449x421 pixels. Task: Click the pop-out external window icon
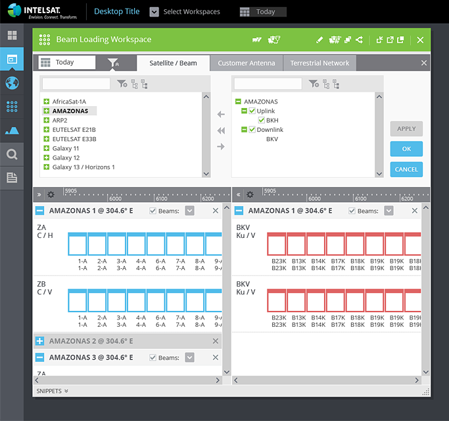[x=390, y=40]
